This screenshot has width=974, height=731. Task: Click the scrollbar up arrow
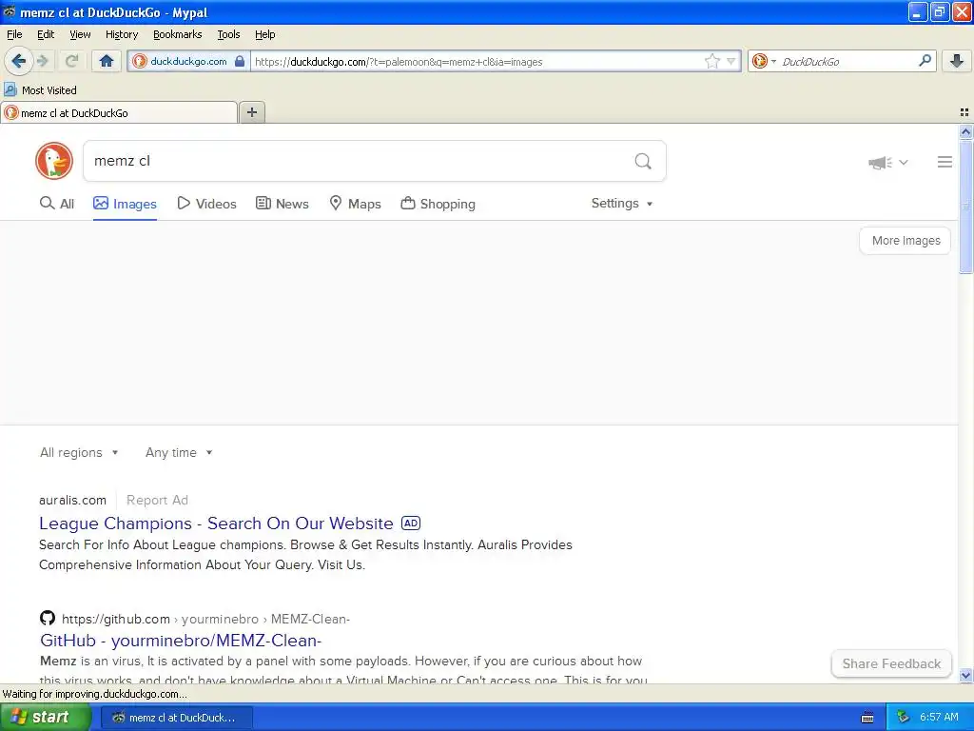tap(965, 131)
